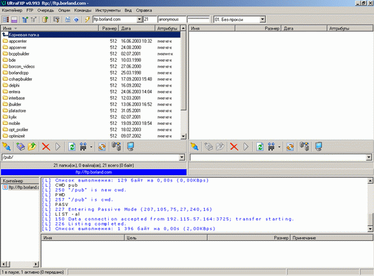Click the blue ftp://ftp.borland.com site bar

(x=93, y=172)
